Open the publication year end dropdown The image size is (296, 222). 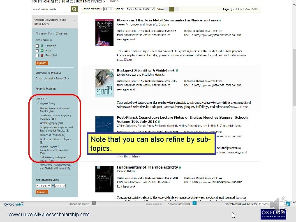(60, 186)
